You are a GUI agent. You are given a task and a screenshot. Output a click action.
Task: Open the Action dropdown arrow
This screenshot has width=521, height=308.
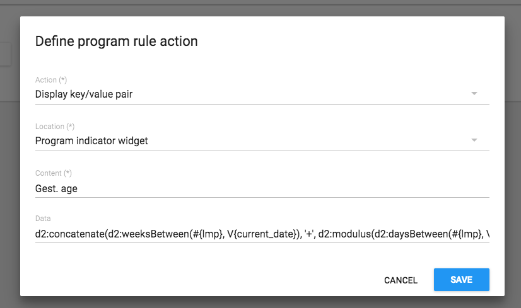(474, 94)
